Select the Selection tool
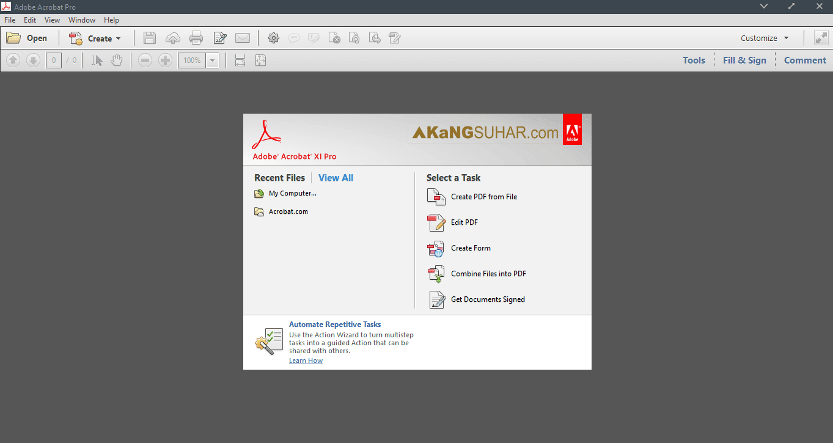This screenshot has width=833, height=443. (x=96, y=60)
